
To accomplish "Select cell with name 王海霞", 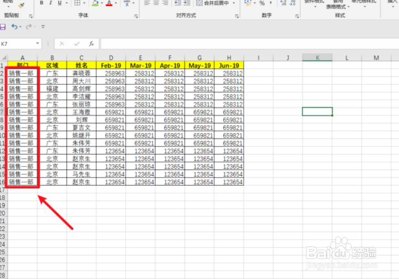I will (81, 112).
